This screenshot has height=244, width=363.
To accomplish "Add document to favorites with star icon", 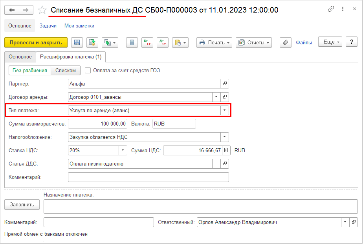I will [x=42, y=10].
